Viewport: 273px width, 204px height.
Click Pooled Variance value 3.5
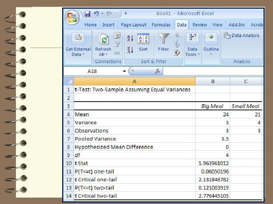(x=213, y=139)
